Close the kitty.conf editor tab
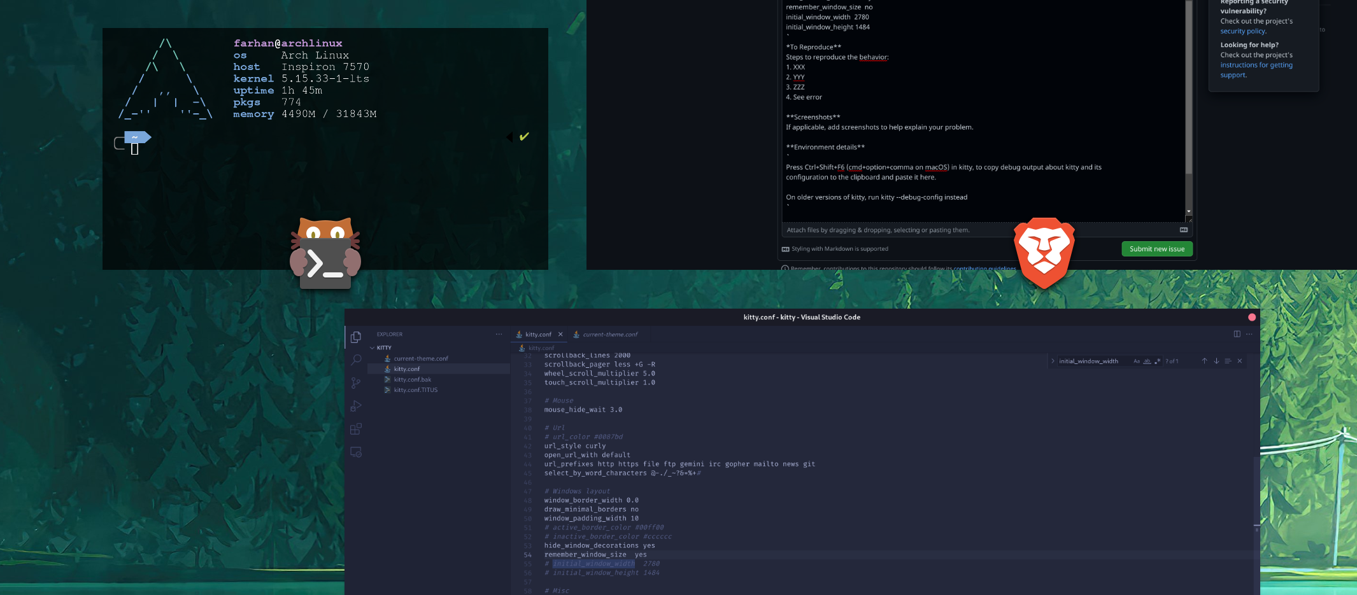This screenshot has height=595, width=1357. coord(560,334)
